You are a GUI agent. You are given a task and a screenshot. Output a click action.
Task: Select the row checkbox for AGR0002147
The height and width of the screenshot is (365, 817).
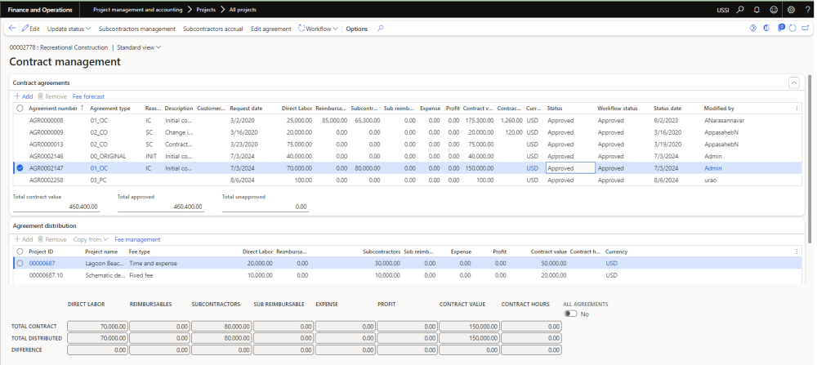[20, 168]
